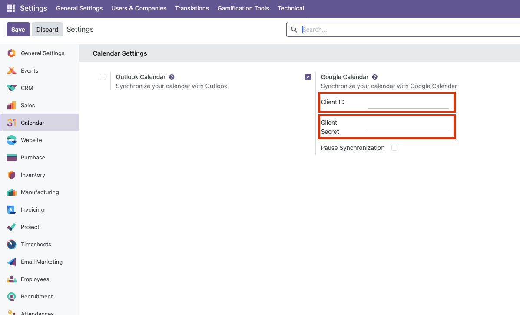Uncheck the Google Calendar checkbox
The image size is (520, 315).
tap(308, 77)
